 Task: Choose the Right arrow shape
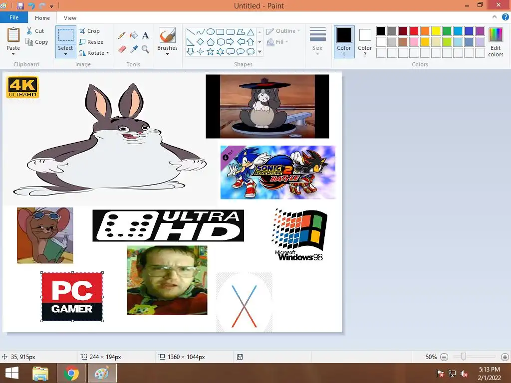[231, 42]
